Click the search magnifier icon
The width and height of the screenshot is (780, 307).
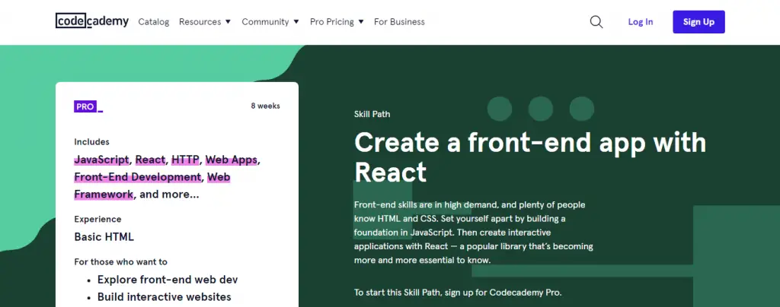596,22
